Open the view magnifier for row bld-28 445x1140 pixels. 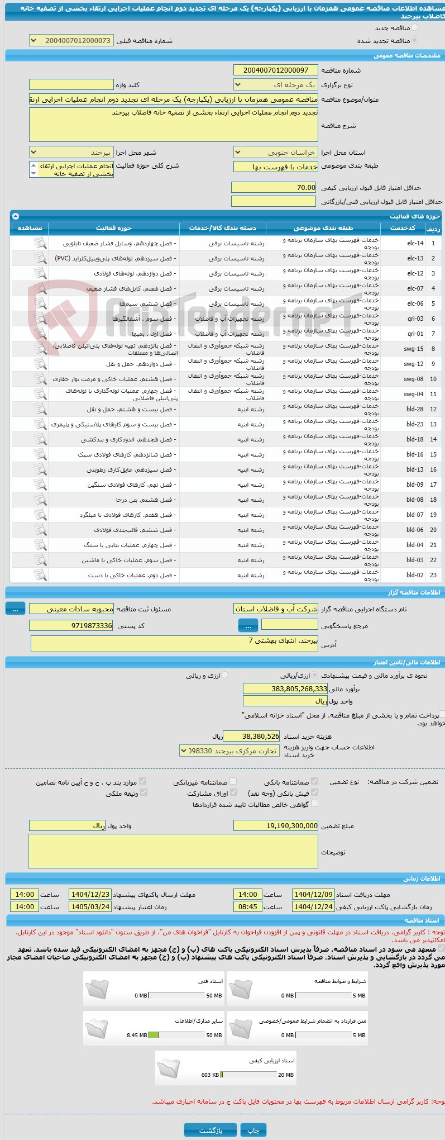[40, 409]
